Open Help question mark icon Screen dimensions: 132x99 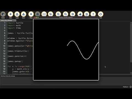point(93,14)
